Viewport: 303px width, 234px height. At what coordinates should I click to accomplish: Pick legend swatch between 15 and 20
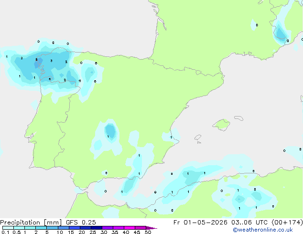[75, 228]
